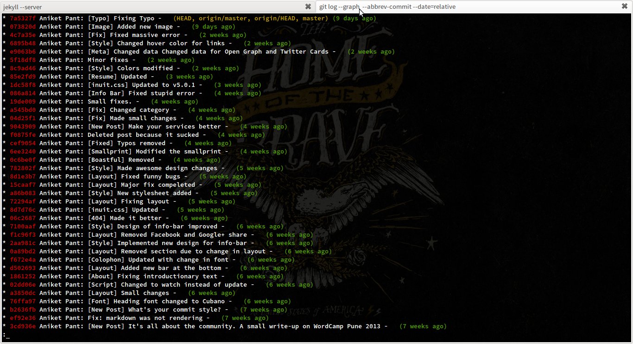Screen dimensions: 633x344
Task: Click commit hash 782802f
Action: pos(23,168)
